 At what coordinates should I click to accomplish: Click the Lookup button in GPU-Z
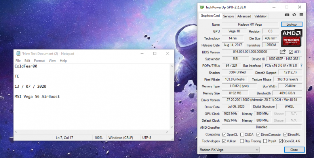[x=291, y=24]
